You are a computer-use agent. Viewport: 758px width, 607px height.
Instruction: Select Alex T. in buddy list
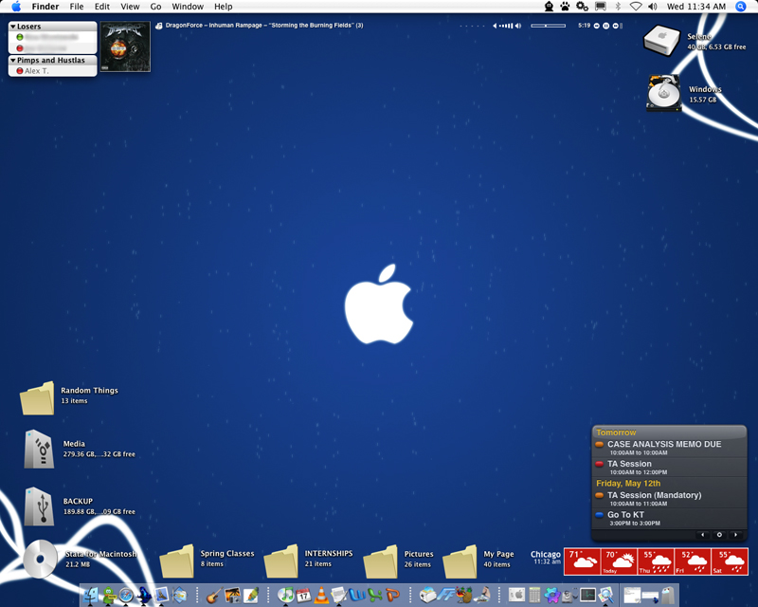coord(52,71)
